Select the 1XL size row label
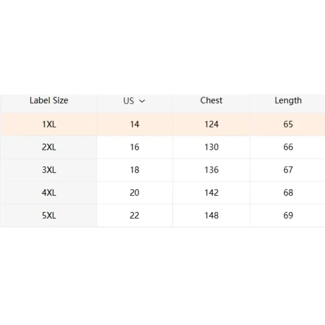Image resolution: width=325 pixels, height=325 pixels. (x=49, y=124)
